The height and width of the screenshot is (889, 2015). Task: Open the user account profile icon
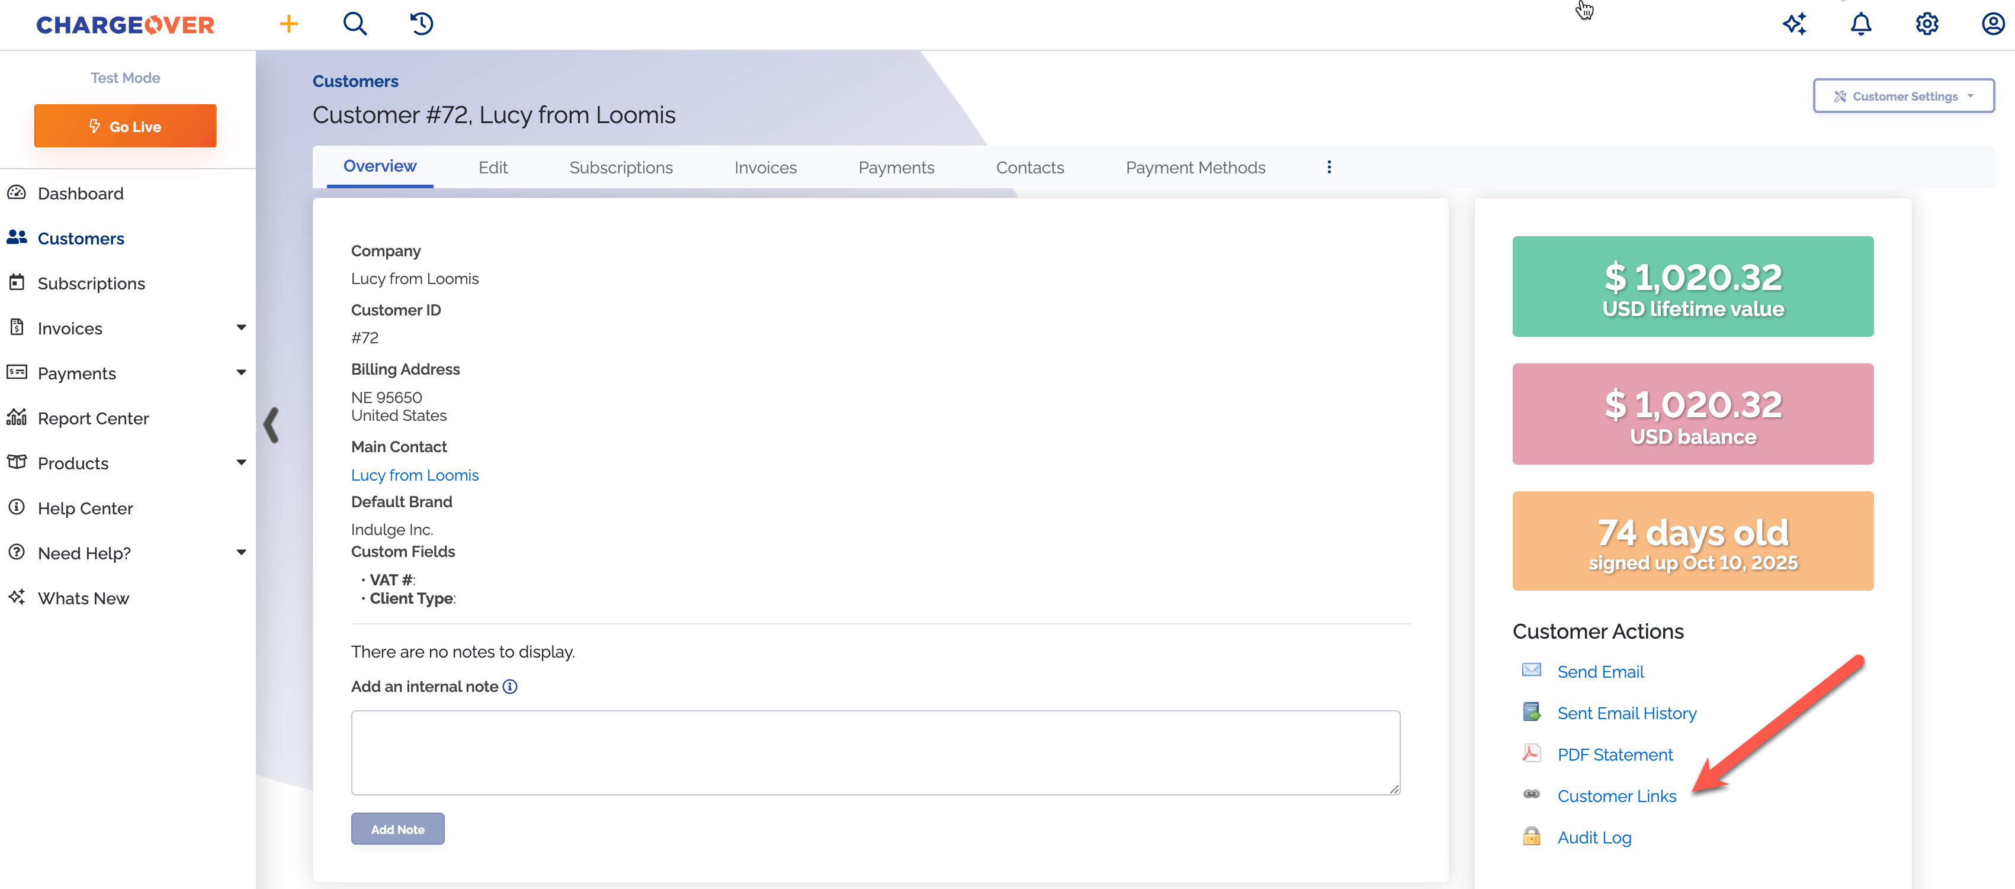click(x=1992, y=24)
